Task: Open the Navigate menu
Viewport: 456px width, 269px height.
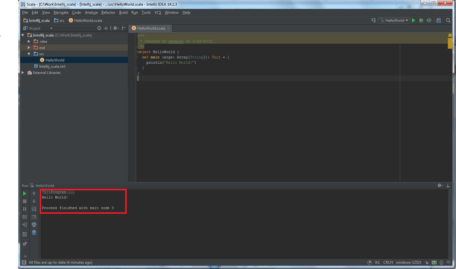Action: (x=61, y=12)
